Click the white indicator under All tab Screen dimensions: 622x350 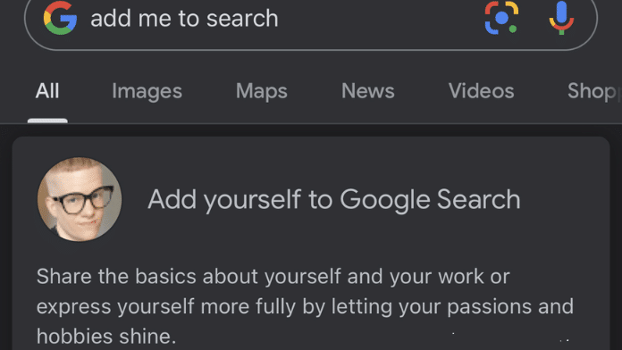point(47,121)
